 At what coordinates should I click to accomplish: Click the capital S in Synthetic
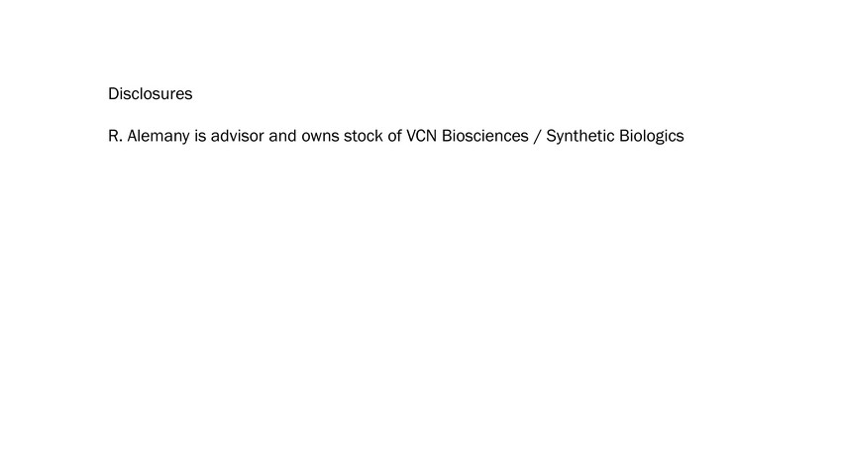coord(551,136)
